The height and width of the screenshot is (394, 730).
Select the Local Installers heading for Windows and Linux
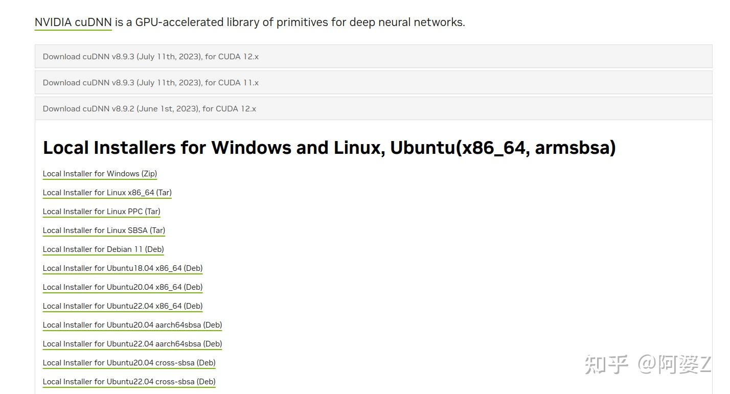pos(330,147)
